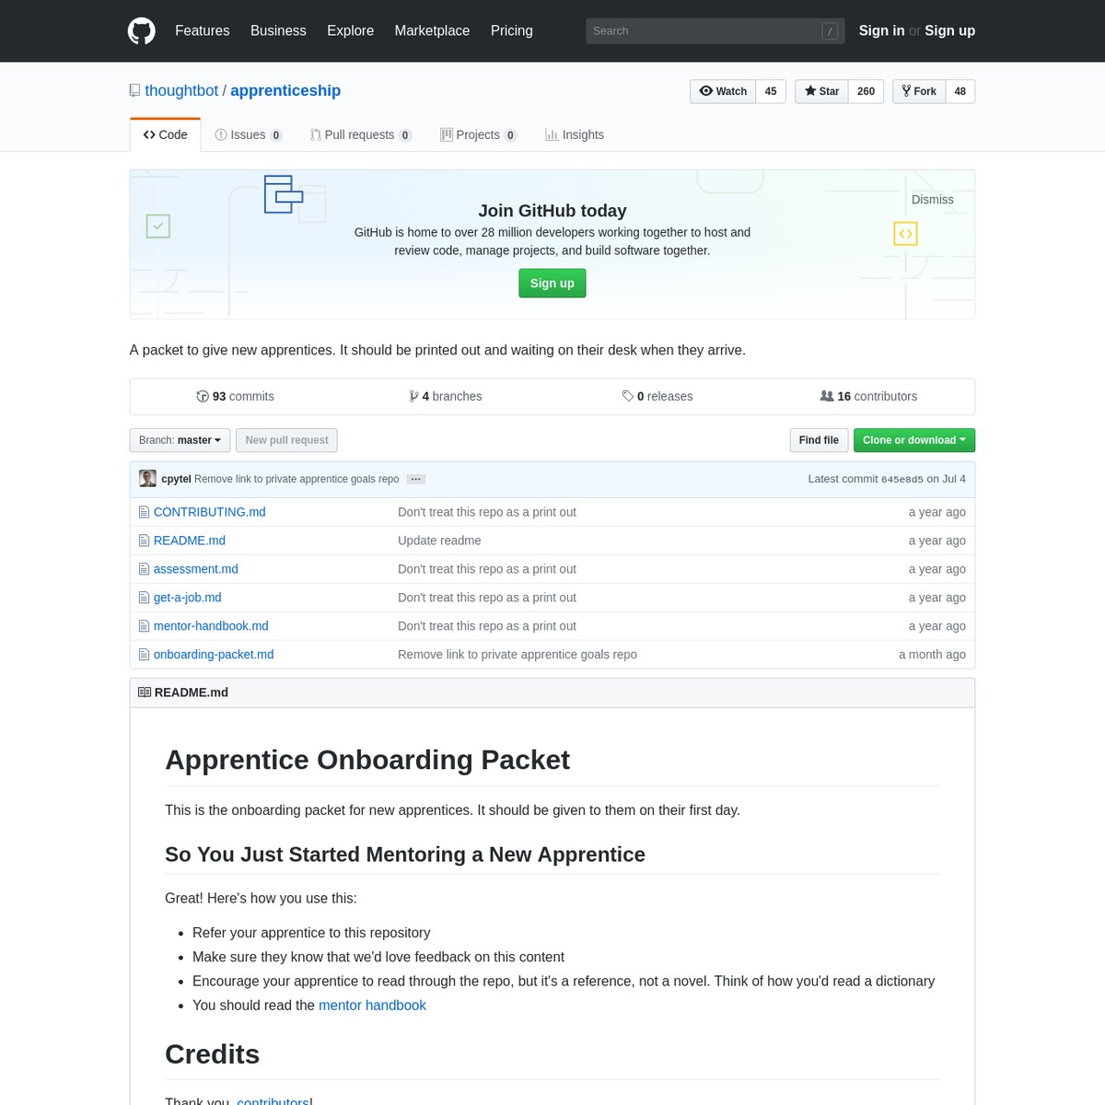
Task: Click the green Sign up button
Action: pos(552,283)
